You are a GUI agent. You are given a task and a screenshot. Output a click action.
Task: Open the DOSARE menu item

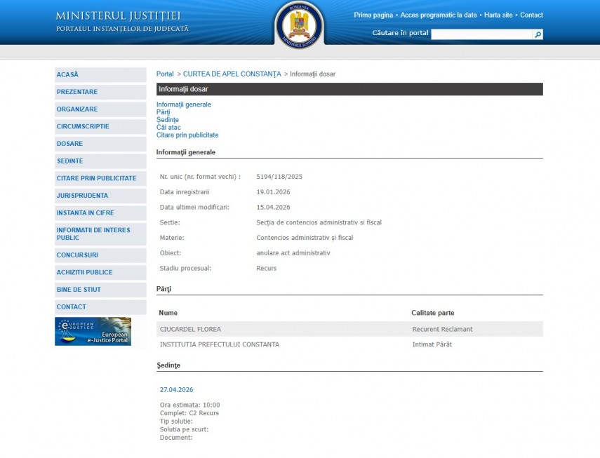[70, 144]
